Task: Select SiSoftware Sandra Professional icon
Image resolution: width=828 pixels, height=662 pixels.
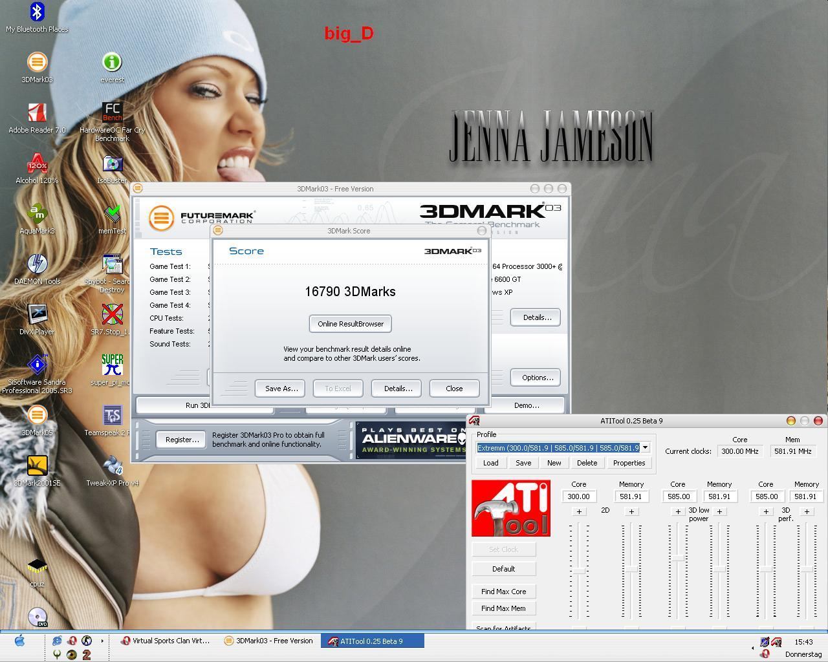Action: 37,374
